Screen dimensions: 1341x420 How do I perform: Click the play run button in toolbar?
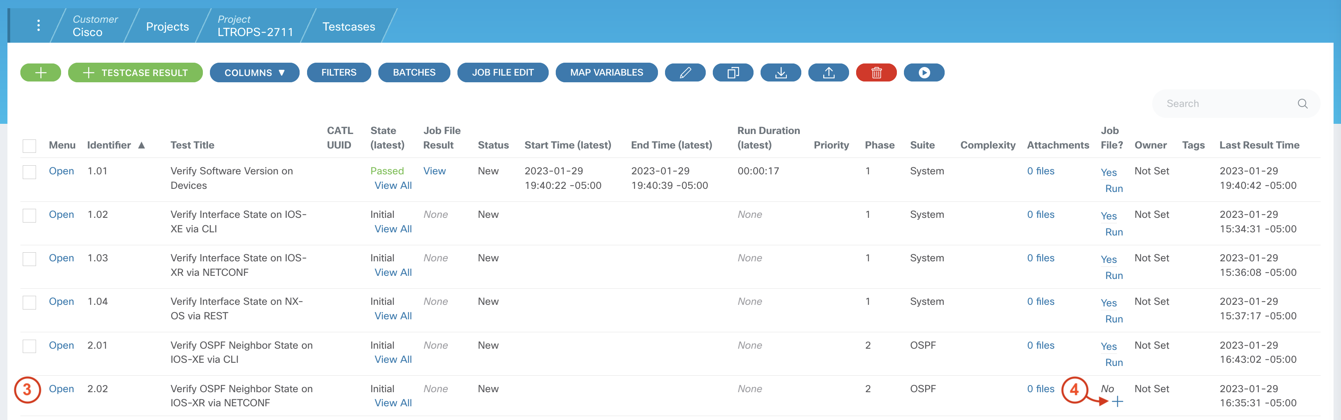(x=924, y=73)
